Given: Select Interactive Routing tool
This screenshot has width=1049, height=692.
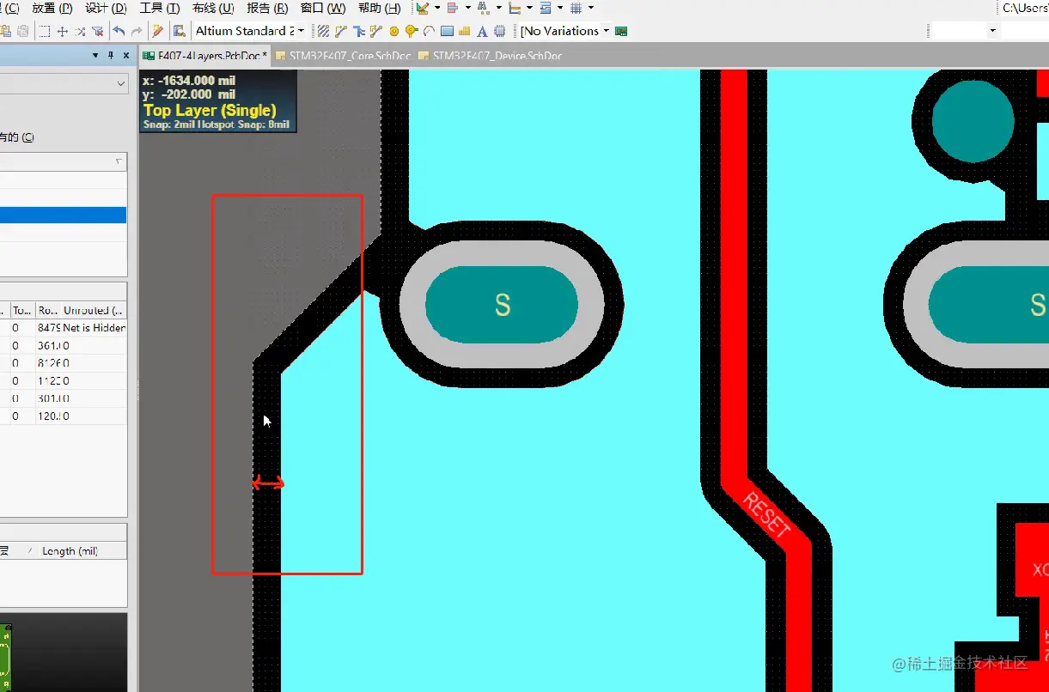Looking at the screenshot, I should point(340,31).
